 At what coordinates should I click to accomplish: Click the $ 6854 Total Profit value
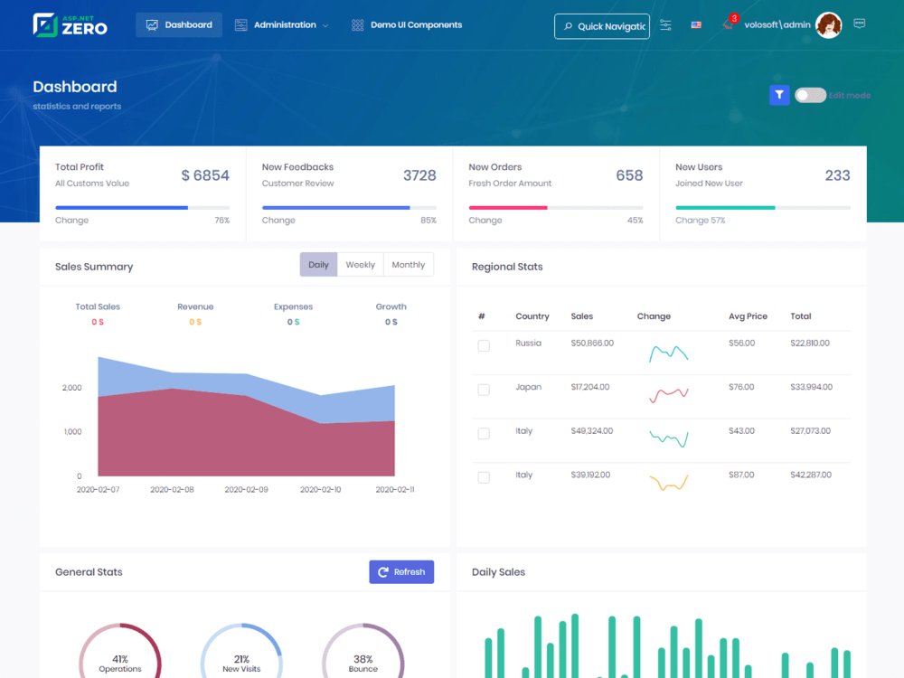point(205,175)
